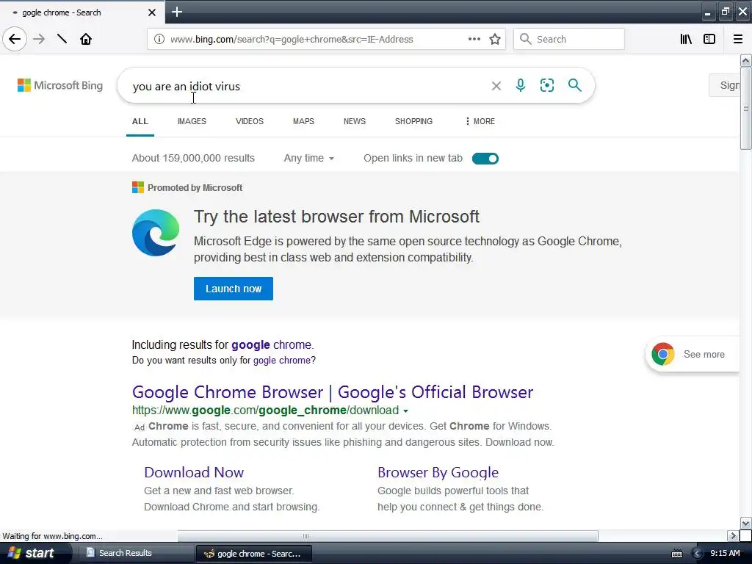This screenshot has height=564, width=752.
Task: Click 'Promoted by Microsoft' label
Action: tap(195, 187)
